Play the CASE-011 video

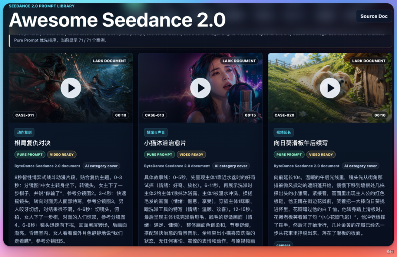[71, 88]
